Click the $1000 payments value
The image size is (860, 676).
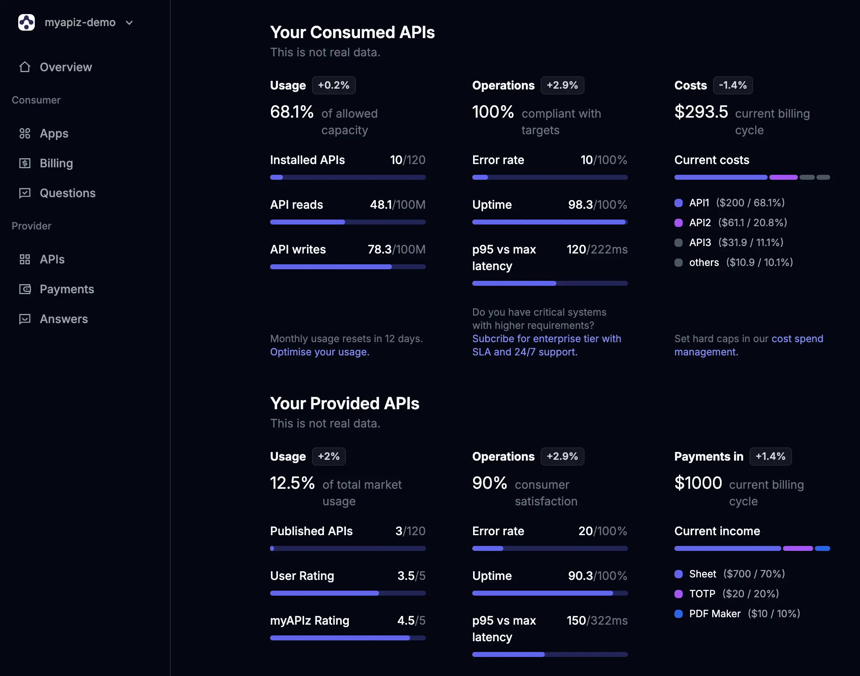(x=698, y=483)
